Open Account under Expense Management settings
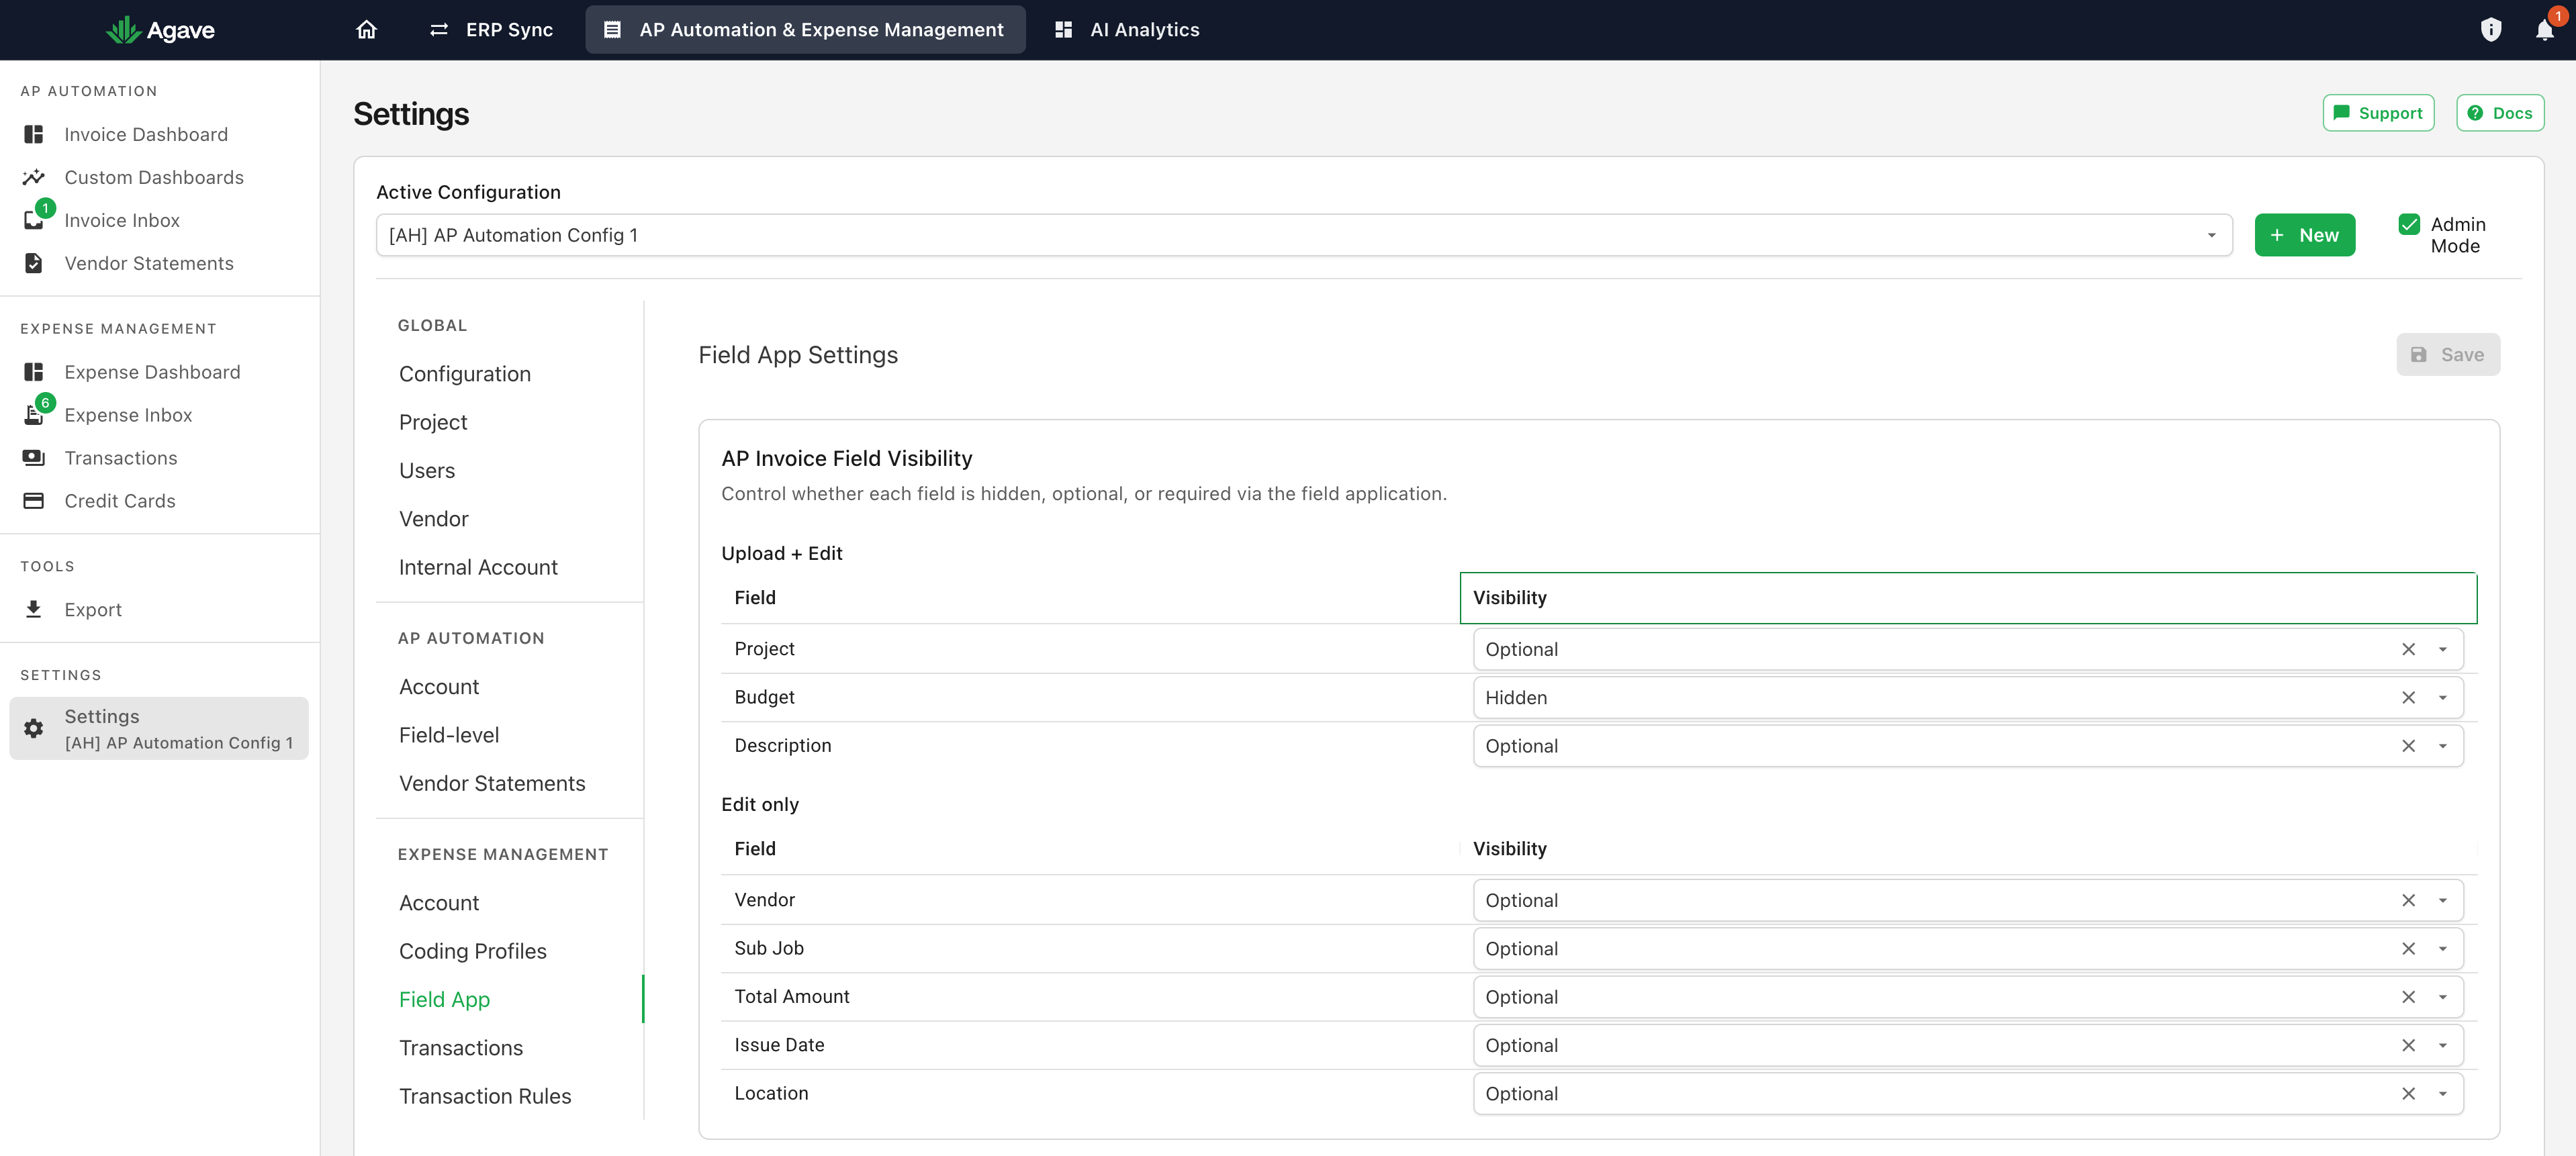Image resolution: width=2576 pixels, height=1156 pixels. coord(439,903)
